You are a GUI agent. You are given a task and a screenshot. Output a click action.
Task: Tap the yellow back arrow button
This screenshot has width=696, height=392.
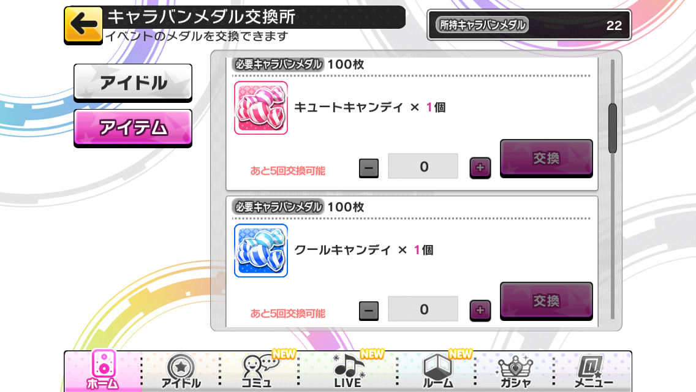pyautogui.click(x=83, y=25)
